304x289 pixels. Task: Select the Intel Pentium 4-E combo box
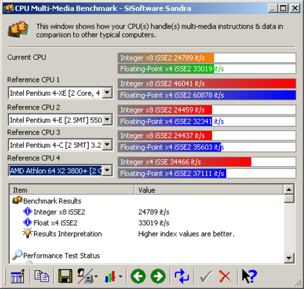[x=60, y=120]
